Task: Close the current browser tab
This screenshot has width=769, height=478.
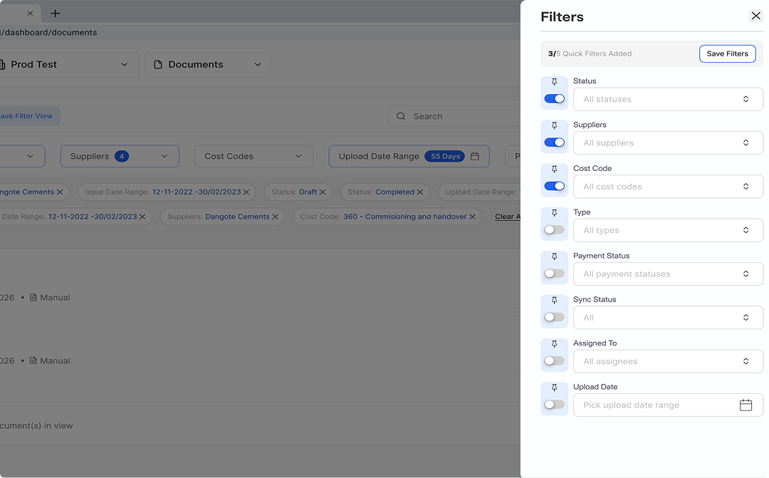Action: (x=30, y=14)
